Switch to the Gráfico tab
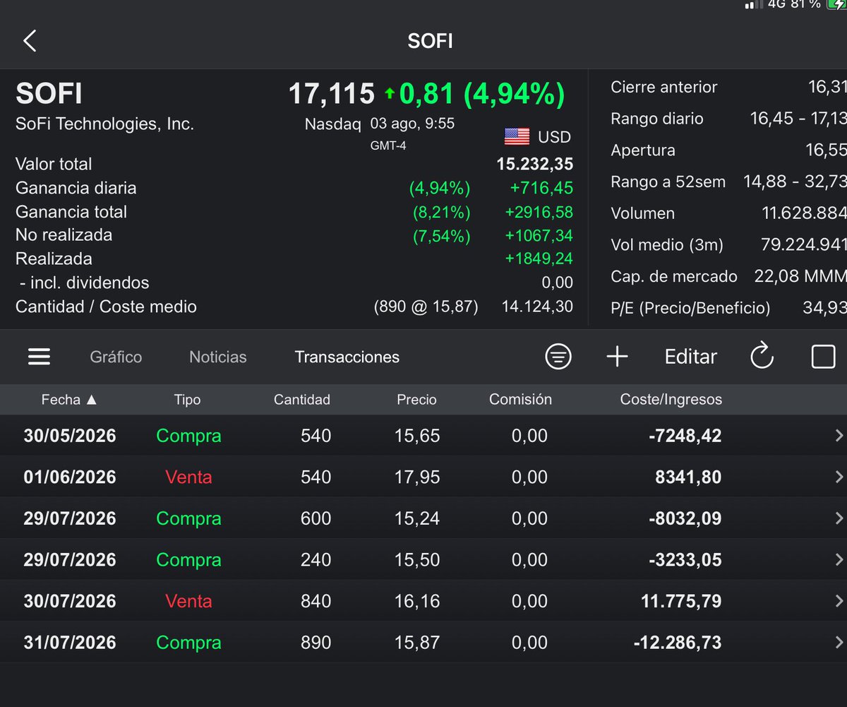Image resolution: width=847 pixels, height=707 pixels. pyautogui.click(x=116, y=357)
